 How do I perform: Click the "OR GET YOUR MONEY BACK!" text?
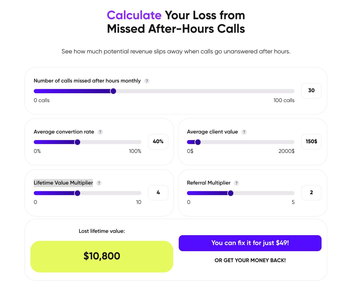tap(250, 260)
